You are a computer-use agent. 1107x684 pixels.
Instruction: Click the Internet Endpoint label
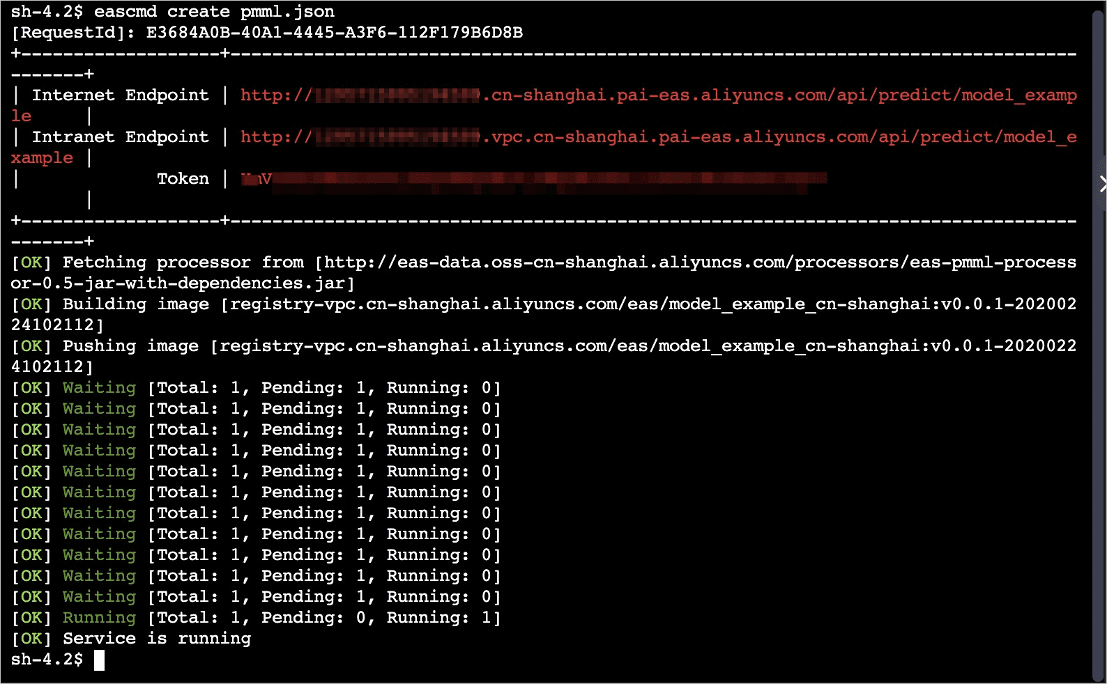pos(120,95)
